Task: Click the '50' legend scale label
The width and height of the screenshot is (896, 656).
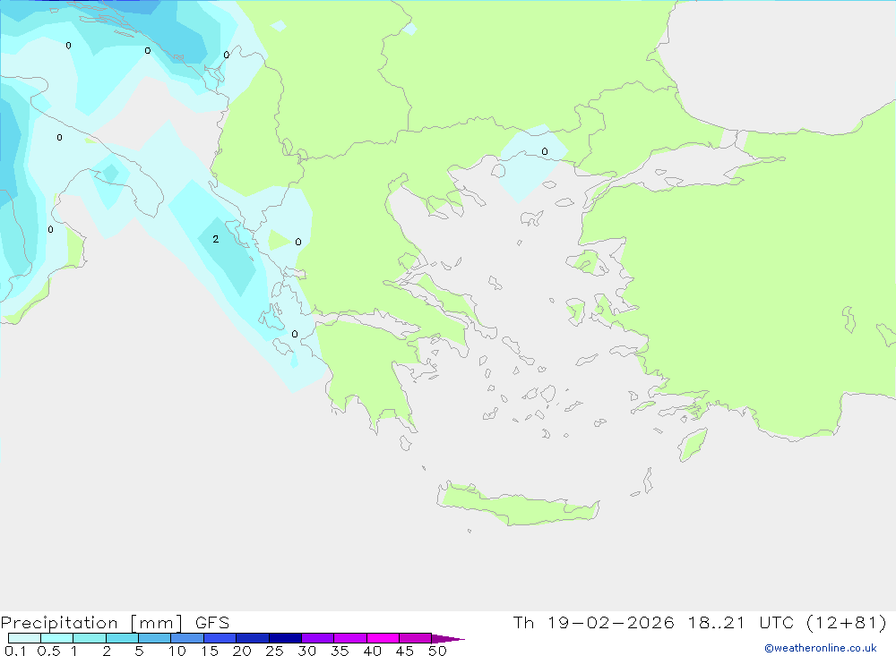Action: point(437,651)
